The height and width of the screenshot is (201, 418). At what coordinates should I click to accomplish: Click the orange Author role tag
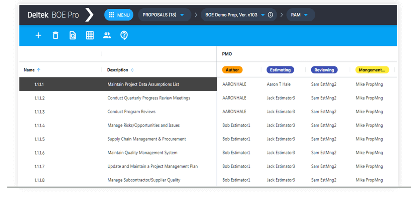coord(232,70)
